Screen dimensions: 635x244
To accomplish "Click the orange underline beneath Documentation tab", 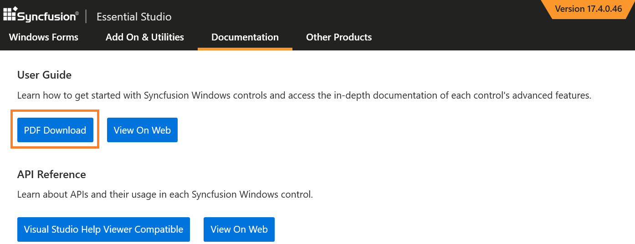I will tap(245, 49).
